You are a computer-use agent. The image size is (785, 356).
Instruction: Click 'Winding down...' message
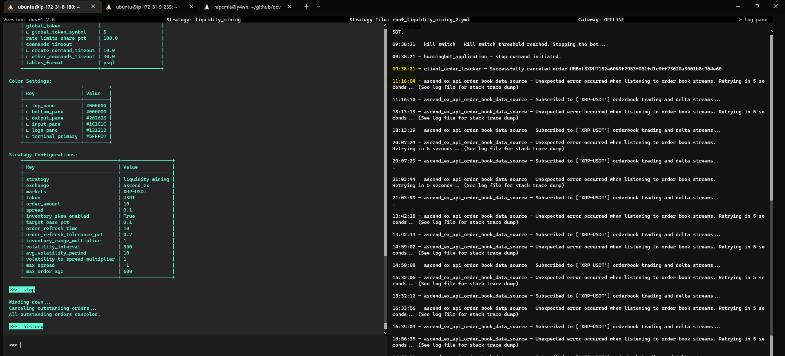point(30,302)
